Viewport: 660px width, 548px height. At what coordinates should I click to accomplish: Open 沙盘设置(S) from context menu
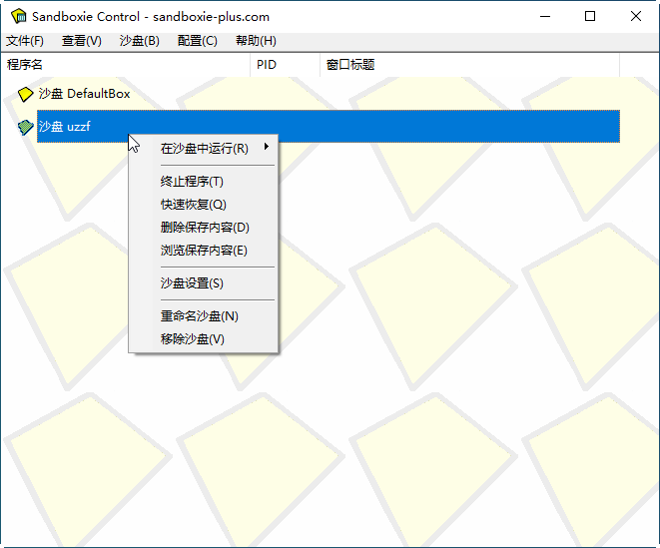coord(204,283)
